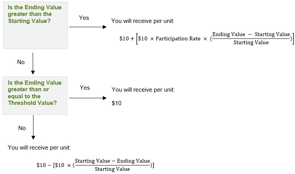Click the second Yes label
This screenshot has width=295, height=174.
click(x=85, y=88)
